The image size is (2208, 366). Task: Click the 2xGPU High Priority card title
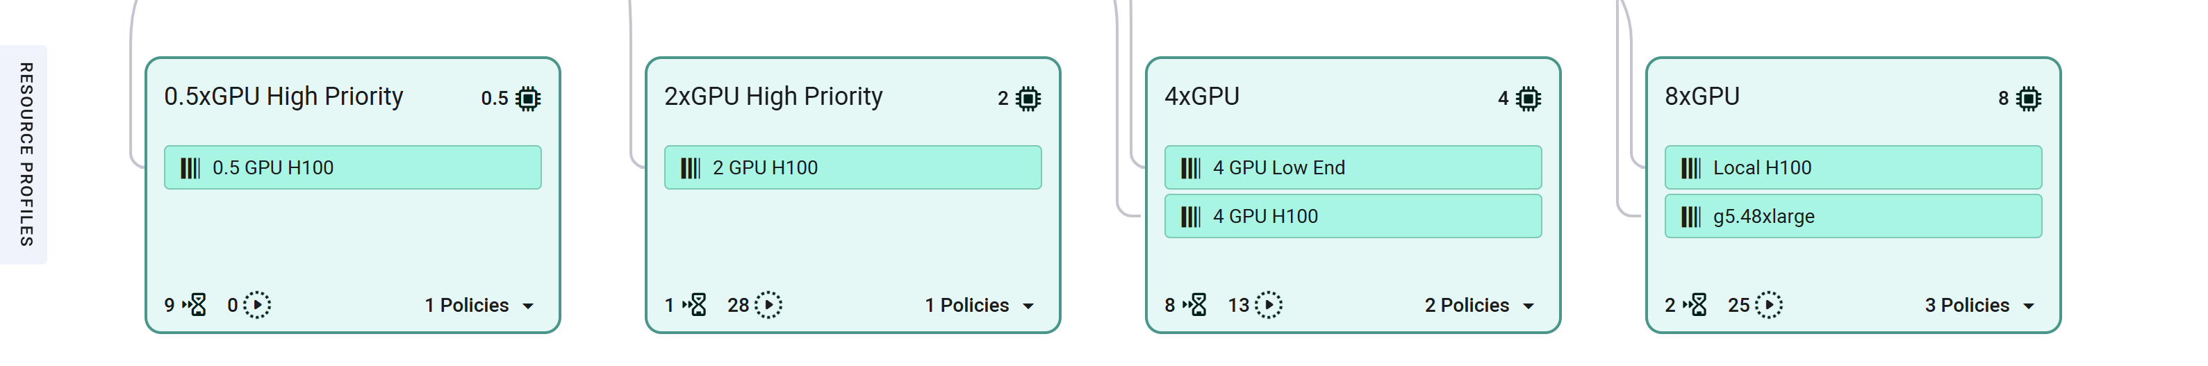[x=773, y=97]
